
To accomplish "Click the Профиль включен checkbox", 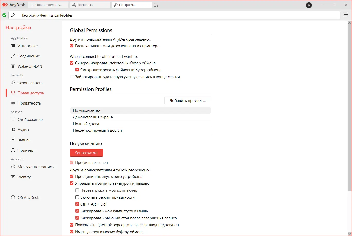I will tap(72, 163).
